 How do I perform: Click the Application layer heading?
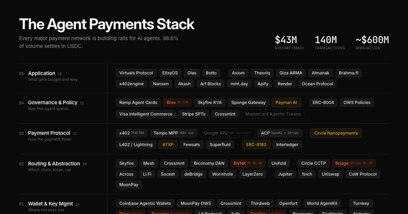click(x=41, y=73)
